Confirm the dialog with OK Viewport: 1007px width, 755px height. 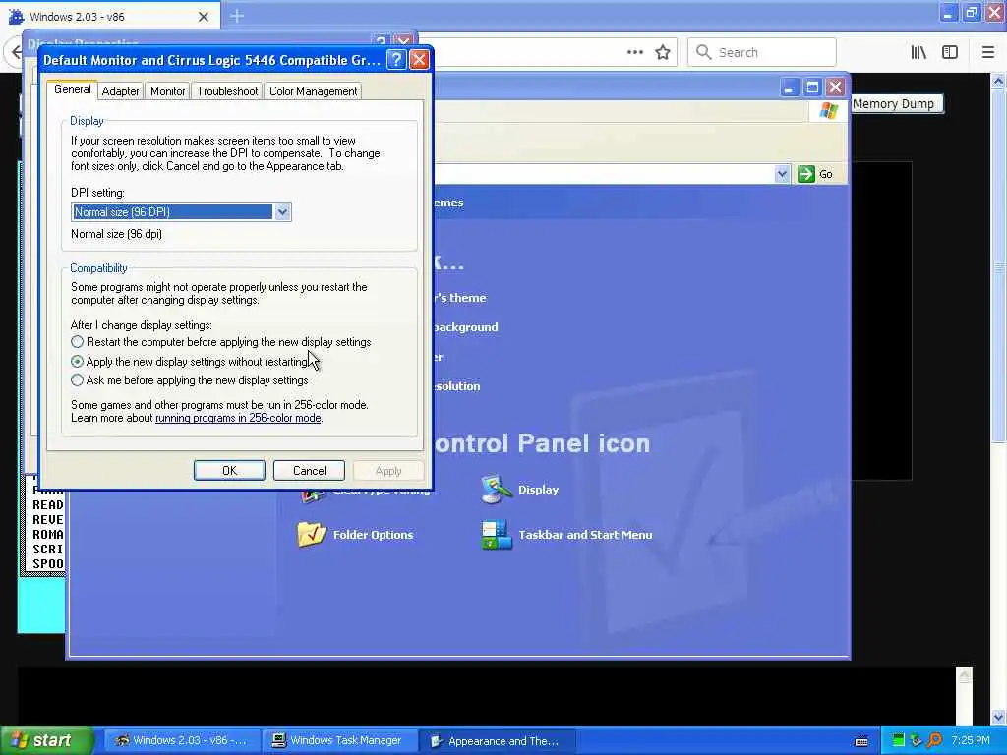[x=229, y=471]
